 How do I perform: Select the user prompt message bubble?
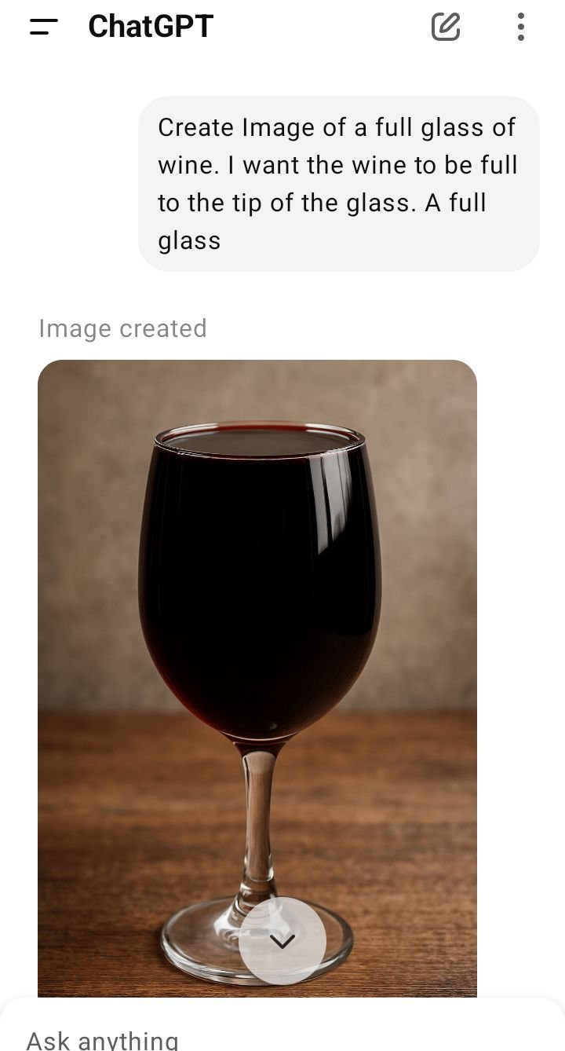tap(339, 184)
